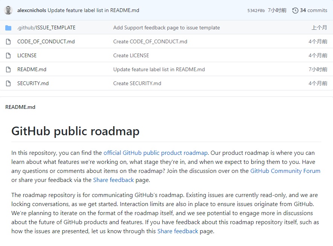Open commit hash 5342f0b

pos(256,11)
